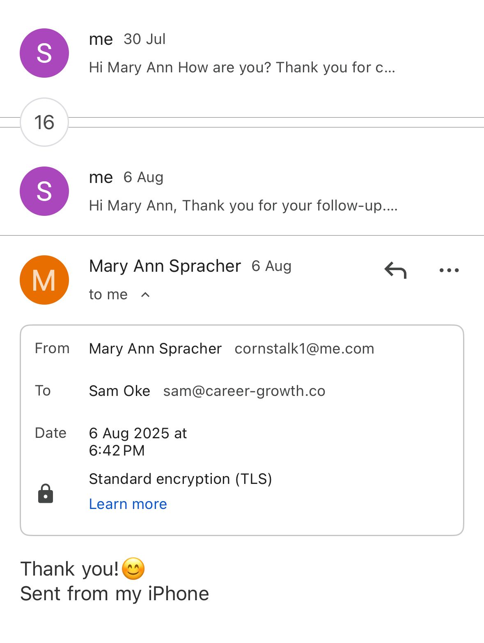The width and height of the screenshot is (484, 643).
Task: Tap Mary Ann Spracher name in message header
Action: [x=165, y=266]
